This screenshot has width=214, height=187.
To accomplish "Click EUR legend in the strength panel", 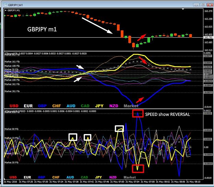I will 28,106.
